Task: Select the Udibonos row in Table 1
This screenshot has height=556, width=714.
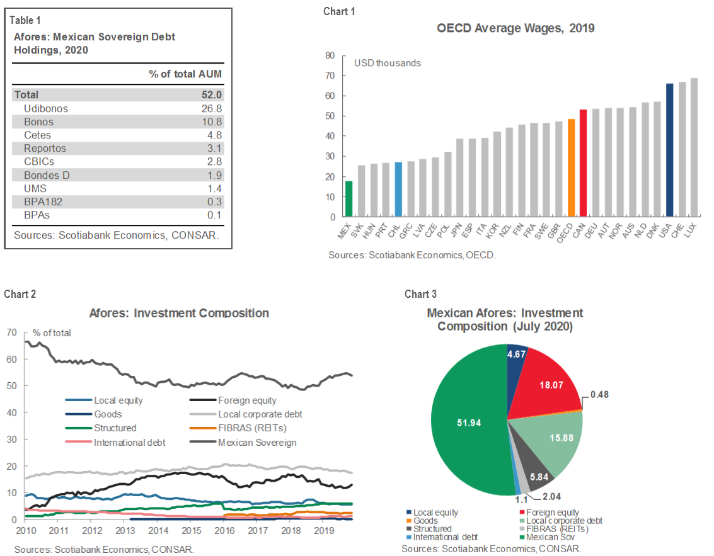Action: pyautogui.click(x=118, y=108)
